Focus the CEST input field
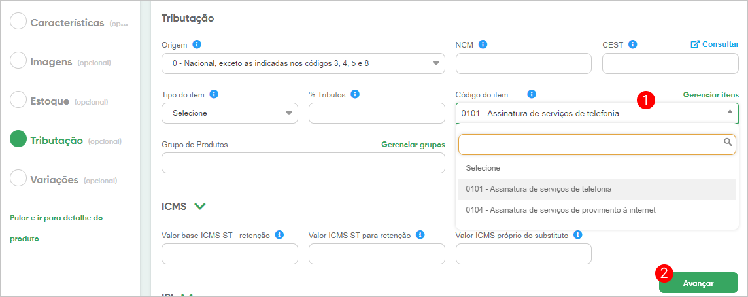The image size is (748, 297). (x=671, y=63)
